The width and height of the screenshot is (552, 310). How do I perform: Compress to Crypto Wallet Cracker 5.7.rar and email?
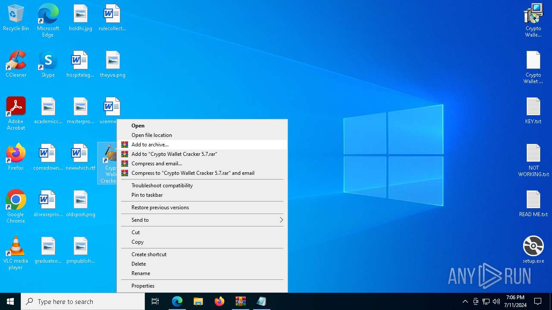point(202,173)
